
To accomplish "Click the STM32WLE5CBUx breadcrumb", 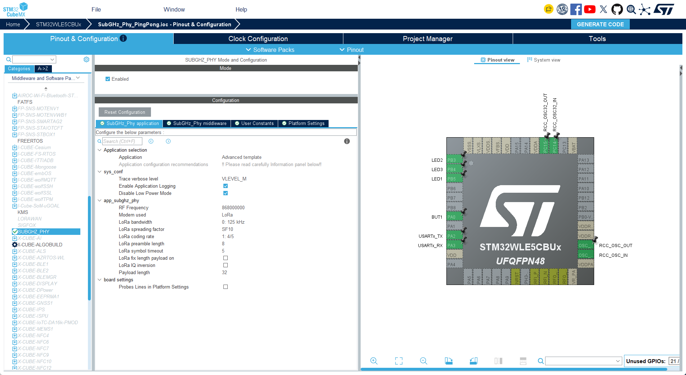I will tap(58, 24).
